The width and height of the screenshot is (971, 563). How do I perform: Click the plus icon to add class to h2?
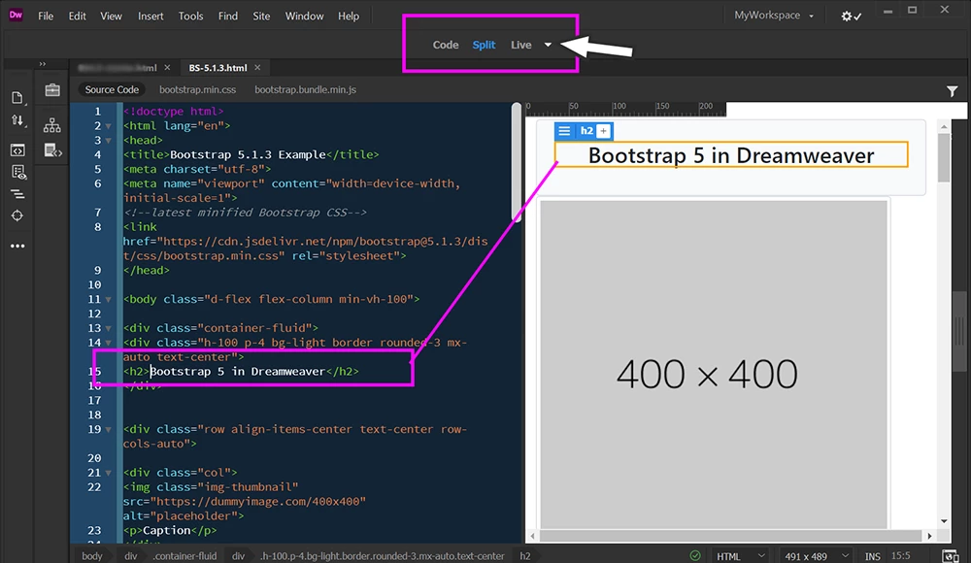(x=603, y=131)
